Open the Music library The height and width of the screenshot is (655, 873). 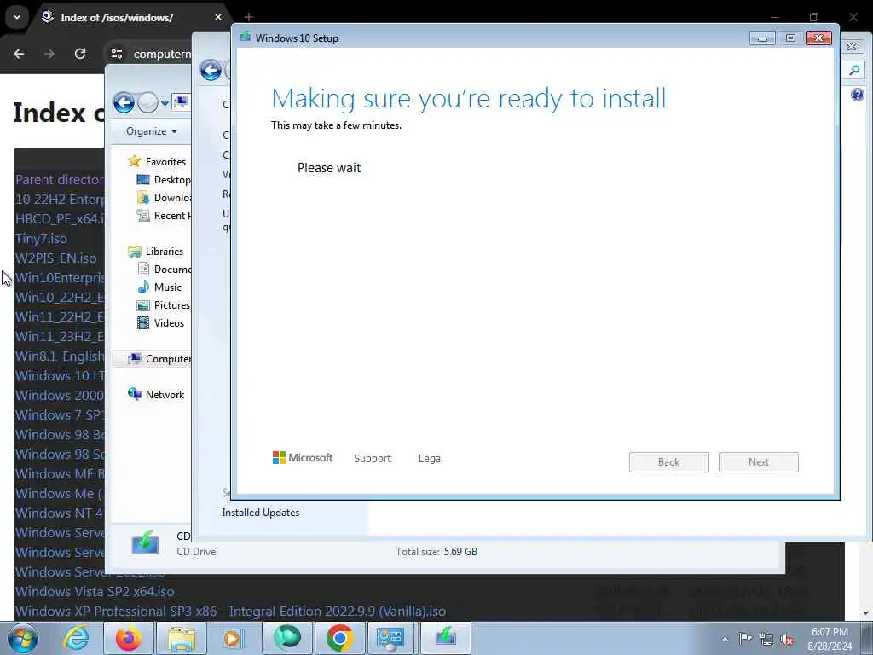167,287
